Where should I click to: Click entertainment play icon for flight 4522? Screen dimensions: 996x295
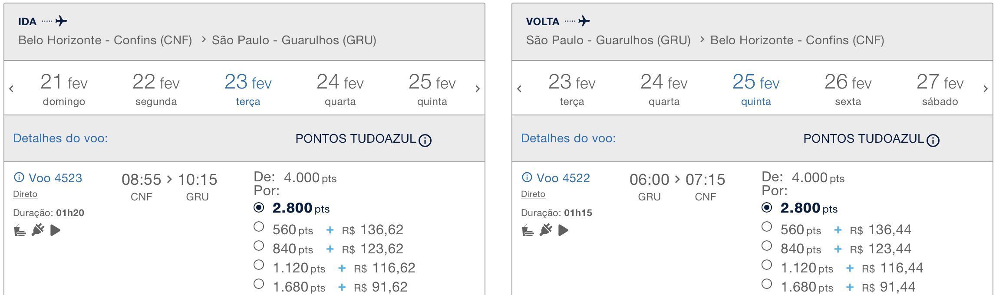(563, 230)
